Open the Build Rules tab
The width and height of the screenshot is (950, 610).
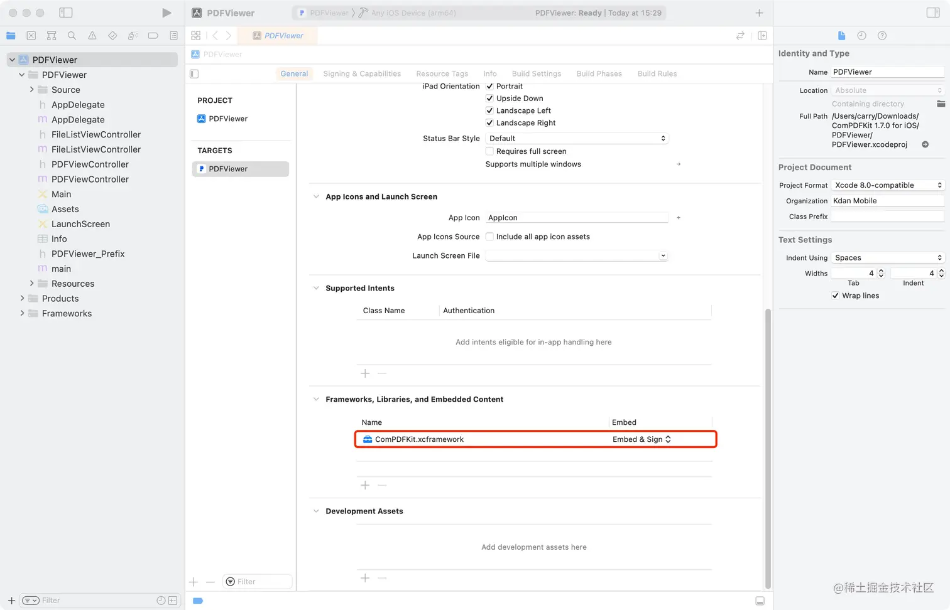(x=657, y=73)
